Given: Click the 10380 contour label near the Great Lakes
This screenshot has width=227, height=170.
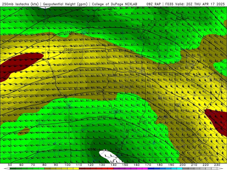Looking at the screenshot, I should tap(136, 29).
